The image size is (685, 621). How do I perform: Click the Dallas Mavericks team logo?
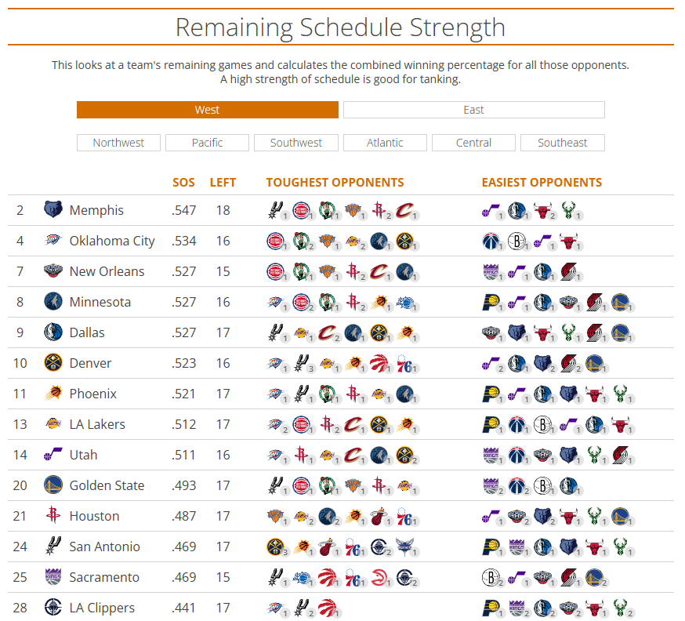click(53, 332)
